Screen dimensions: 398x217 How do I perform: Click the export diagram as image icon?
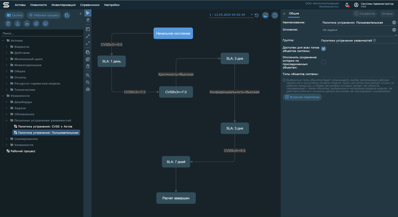click(266, 15)
